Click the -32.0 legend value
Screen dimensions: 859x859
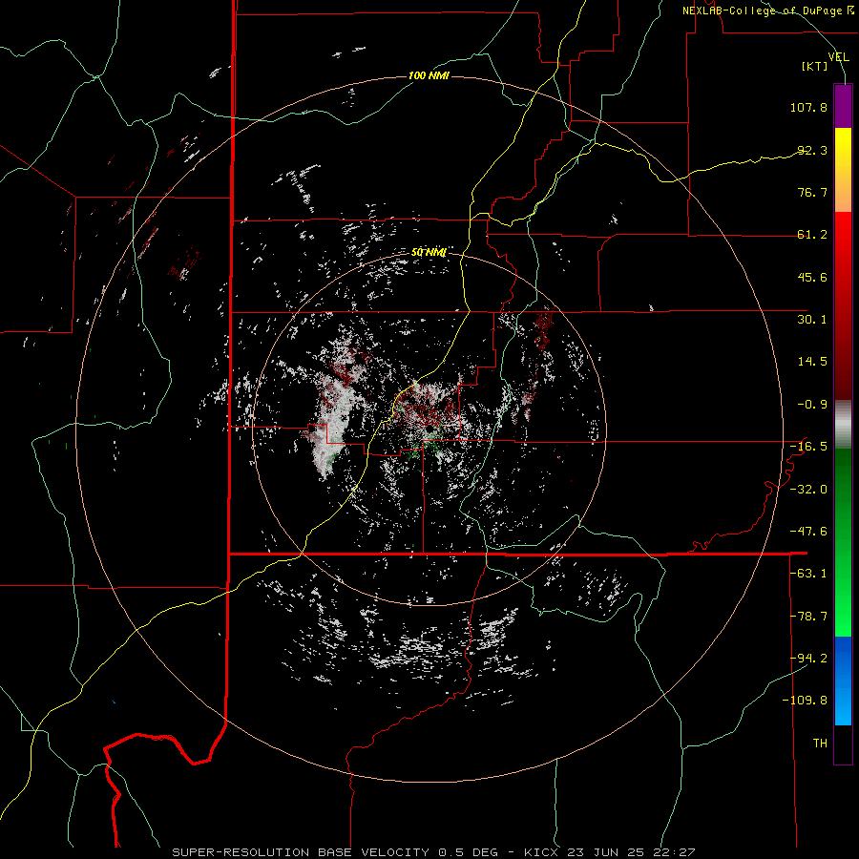tap(808, 490)
